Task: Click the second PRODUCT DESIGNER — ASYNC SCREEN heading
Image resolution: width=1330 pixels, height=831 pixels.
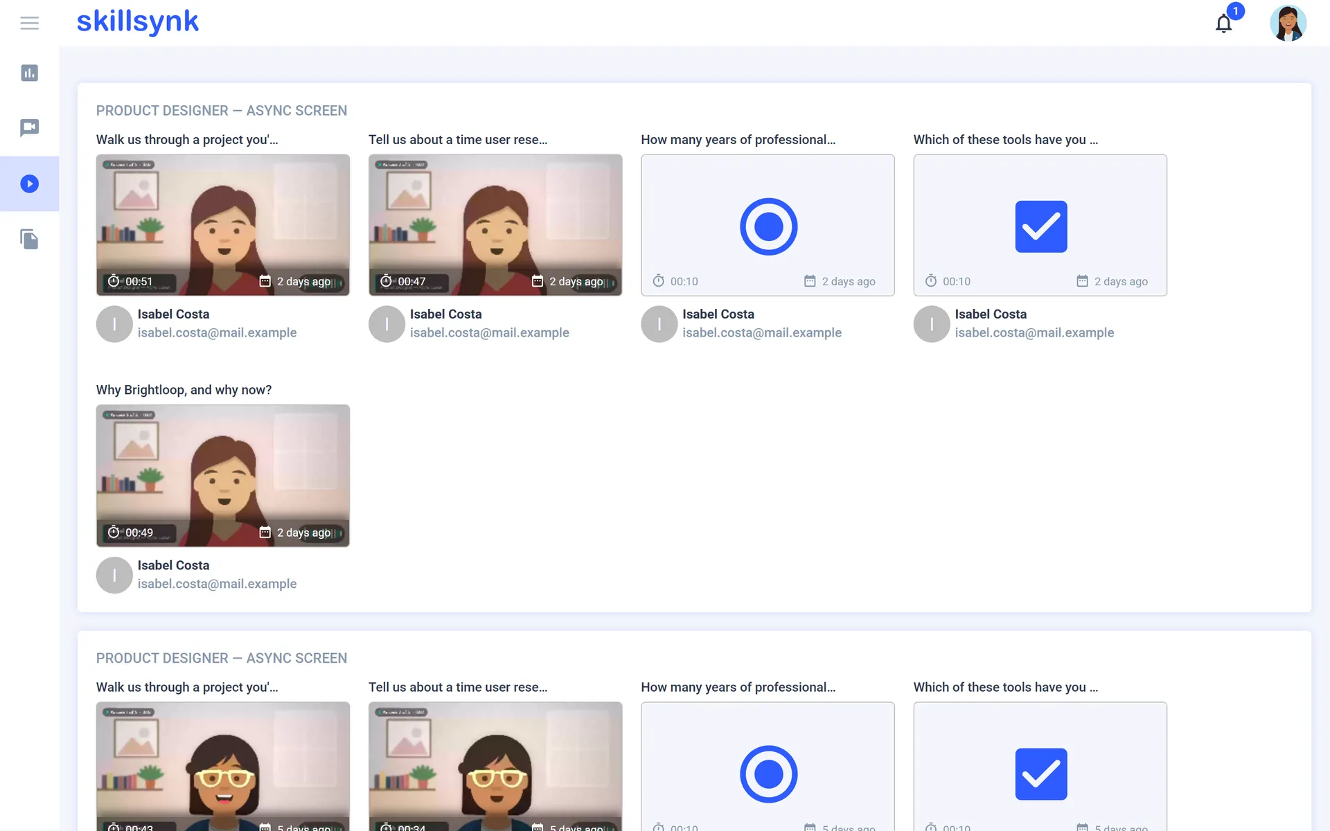Action: point(222,659)
